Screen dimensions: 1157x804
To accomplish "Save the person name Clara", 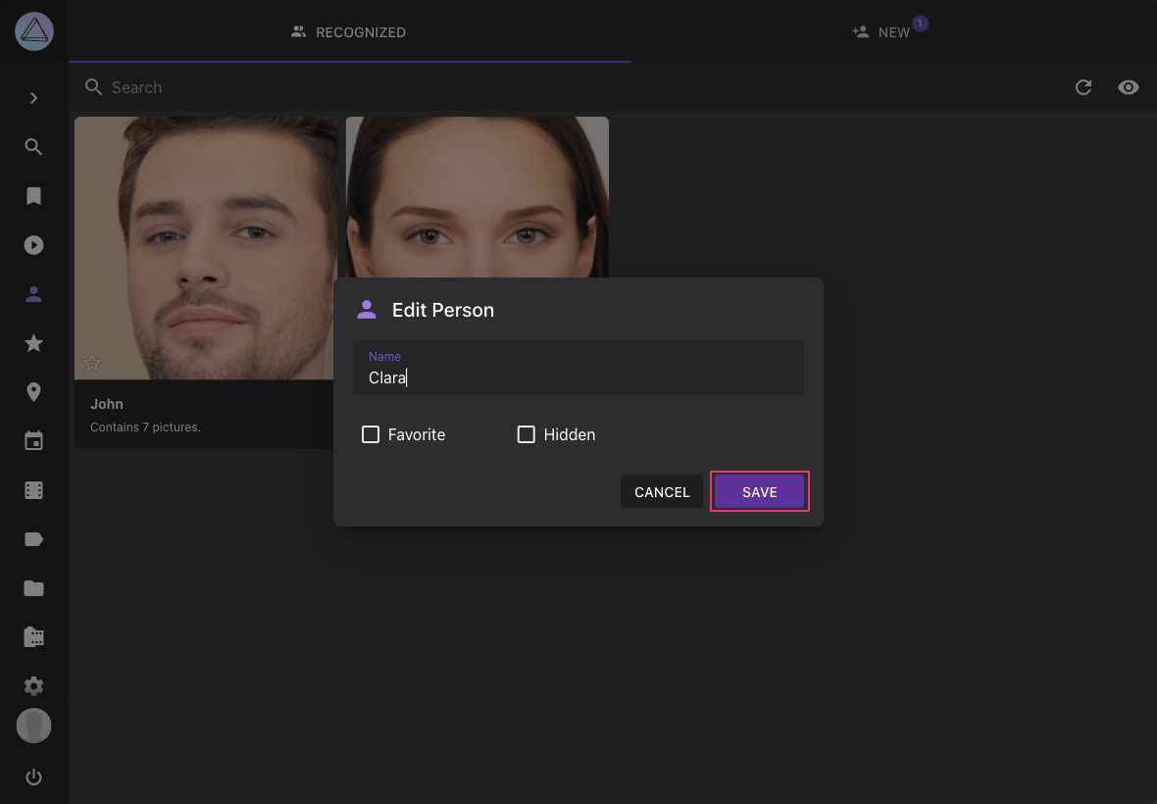I will (x=759, y=491).
